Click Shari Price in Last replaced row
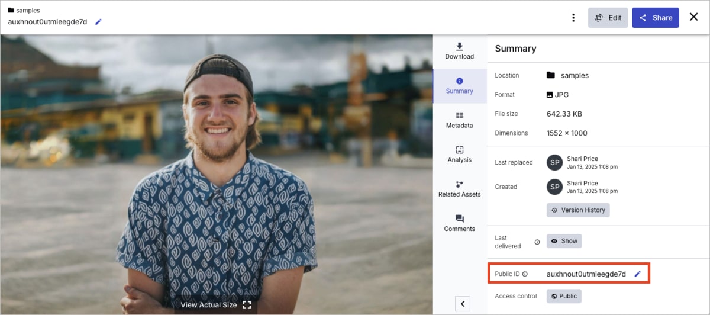This screenshot has height=315, width=710. 582,159
